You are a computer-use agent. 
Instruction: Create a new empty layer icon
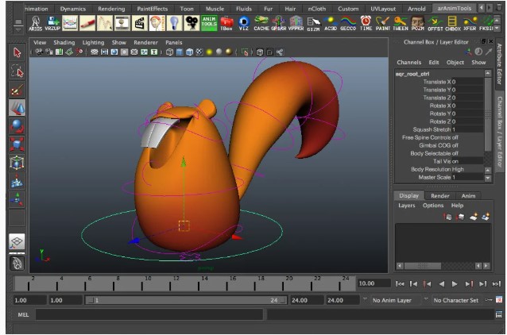click(474, 217)
